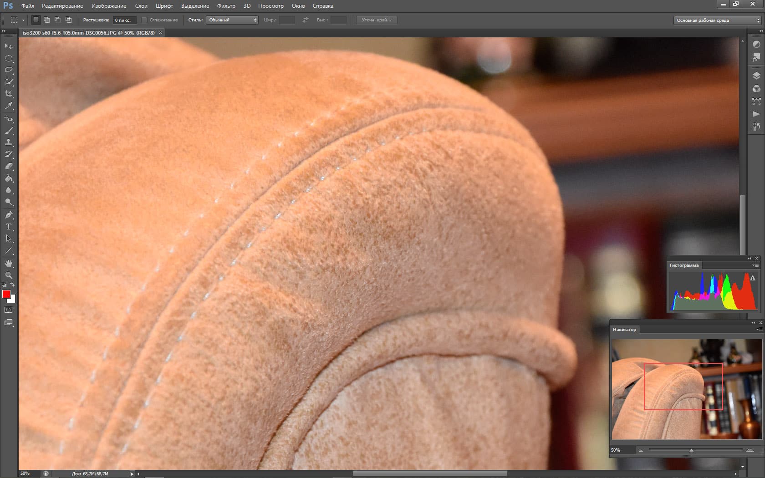Open the Фильтр menu
The width and height of the screenshot is (765, 478).
pos(226,6)
